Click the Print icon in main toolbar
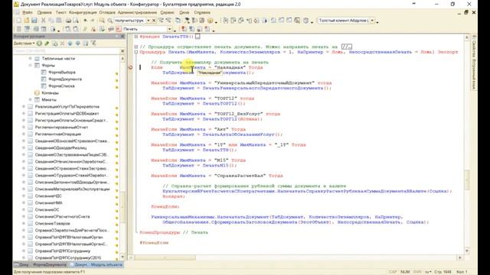Screen dimensions: 490x275 68,21
